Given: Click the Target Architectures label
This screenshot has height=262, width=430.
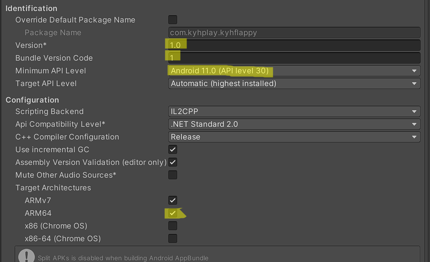Looking at the screenshot, I should 53,188.
